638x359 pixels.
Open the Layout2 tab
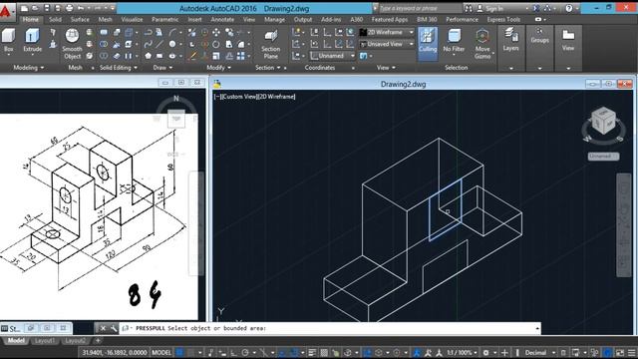click(76, 341)
